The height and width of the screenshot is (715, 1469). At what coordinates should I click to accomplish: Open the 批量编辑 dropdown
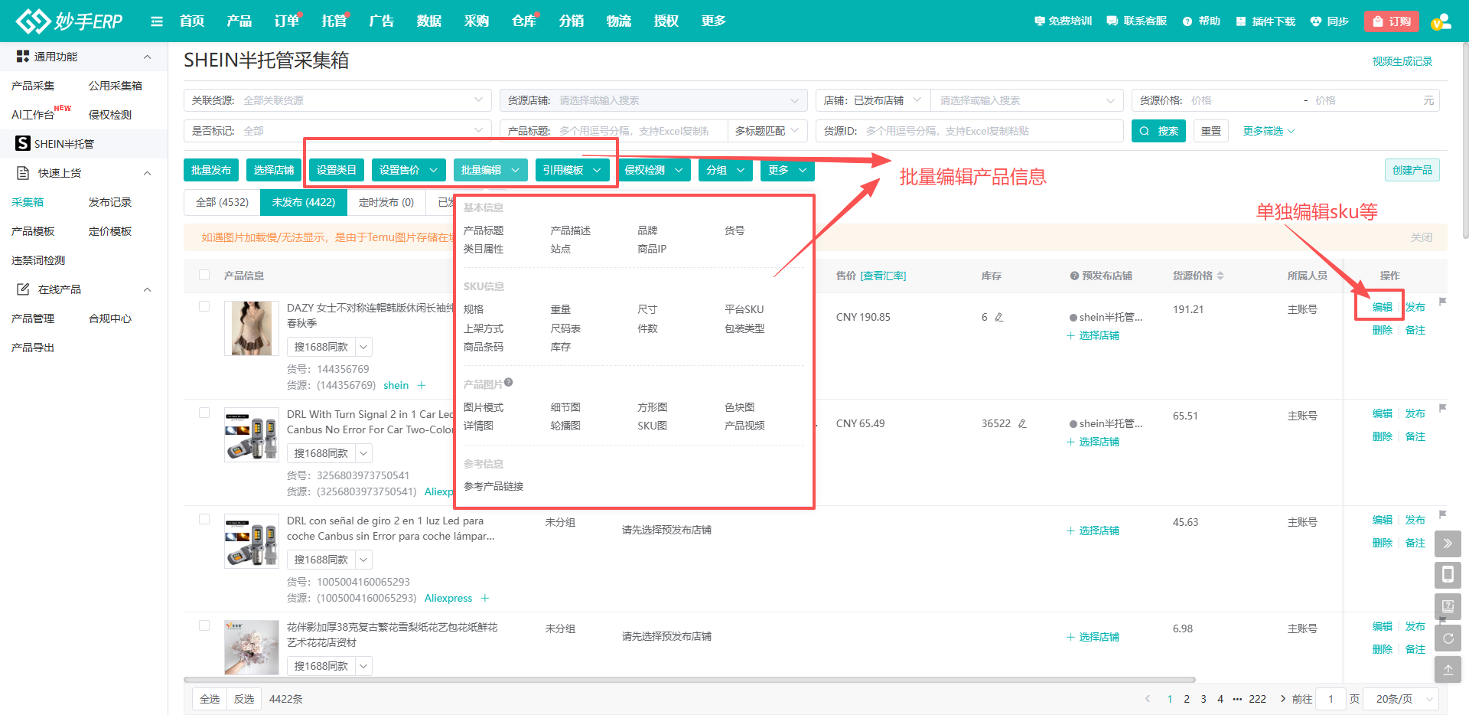coord(490,170)
